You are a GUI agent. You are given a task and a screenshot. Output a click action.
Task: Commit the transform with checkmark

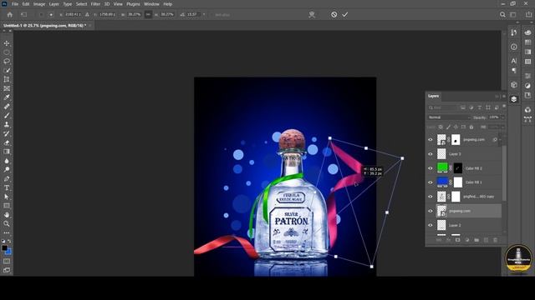[x=345, y=15]
